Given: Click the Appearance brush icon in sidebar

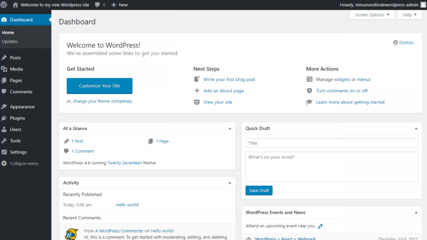Looking at the screenshot, I should (x=4, y=107).
